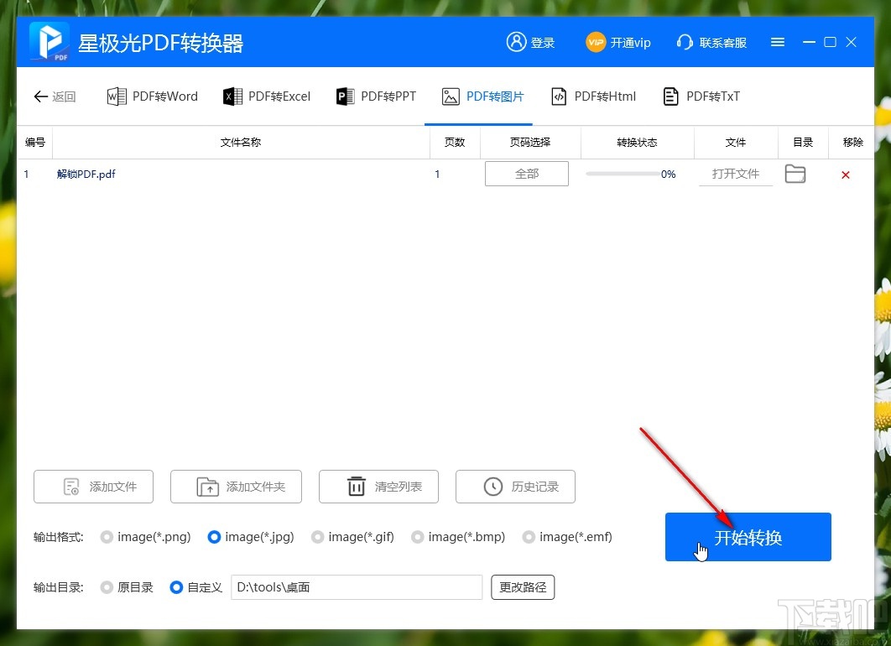Viewport: 891px width, 646px height.
Task: Open the 全部 page selection dropdown
Action: tap(527, 174)
